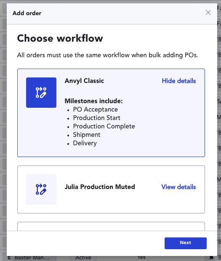Close the Add order dialog

(208, 13)
